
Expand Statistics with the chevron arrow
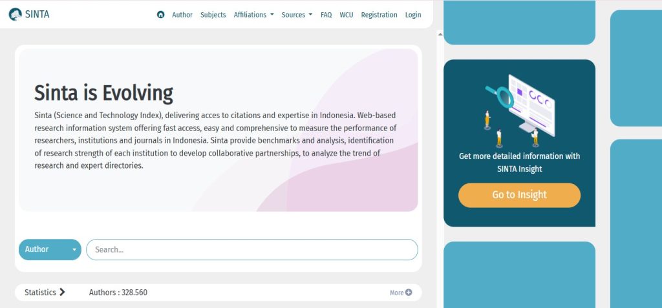[62, 293]
